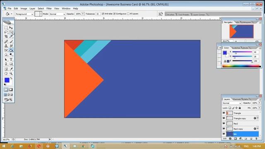Select the Paint Bucket tool
Screen dimensions: 265x149
pyautogui.click(x=11, y=50)
